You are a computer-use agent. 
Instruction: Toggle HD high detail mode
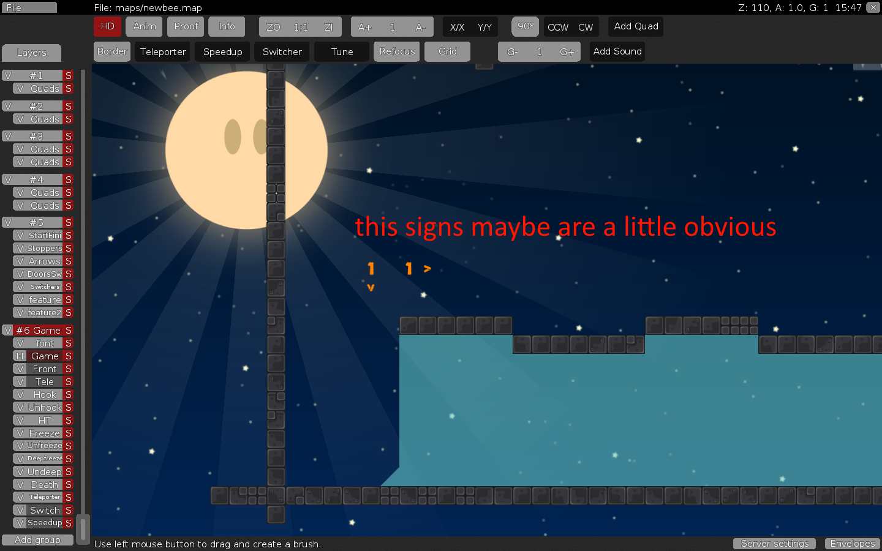coord(107,26)
